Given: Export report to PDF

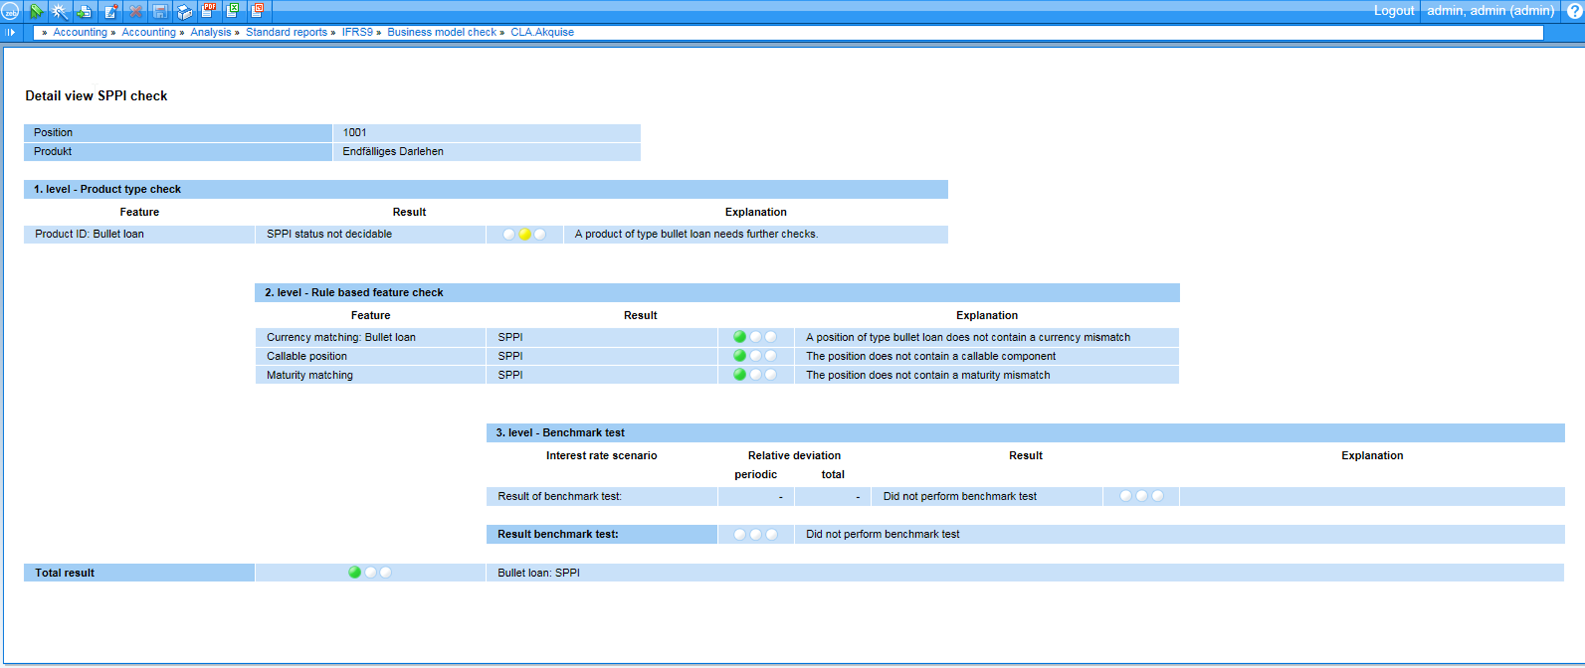Looking at the screenshot, I should click(209, 11).
